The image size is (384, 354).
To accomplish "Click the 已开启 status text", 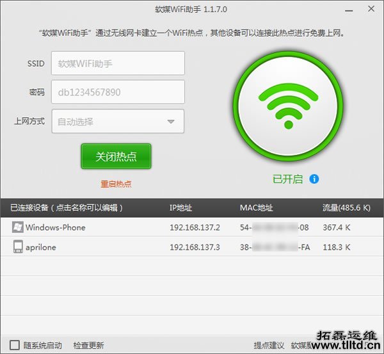I will click(x=288, y=179).
